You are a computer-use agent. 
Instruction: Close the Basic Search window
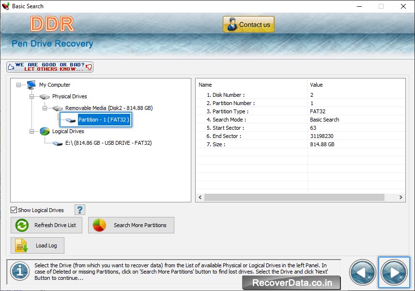pyautogui.click(x=403, y=6)
